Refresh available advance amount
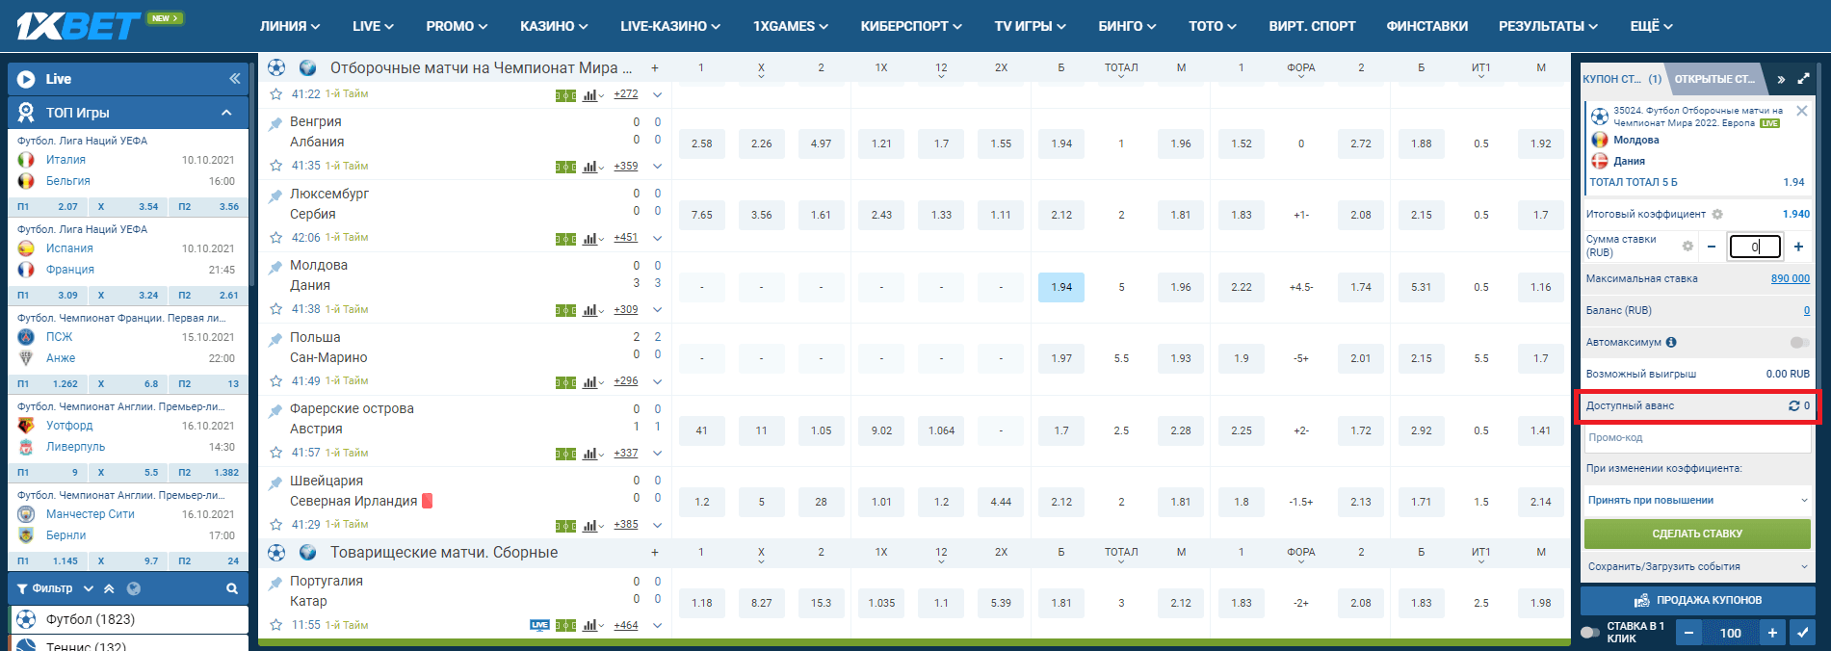The width and height of the screenshot is (1831, 651). [1793, 405]
